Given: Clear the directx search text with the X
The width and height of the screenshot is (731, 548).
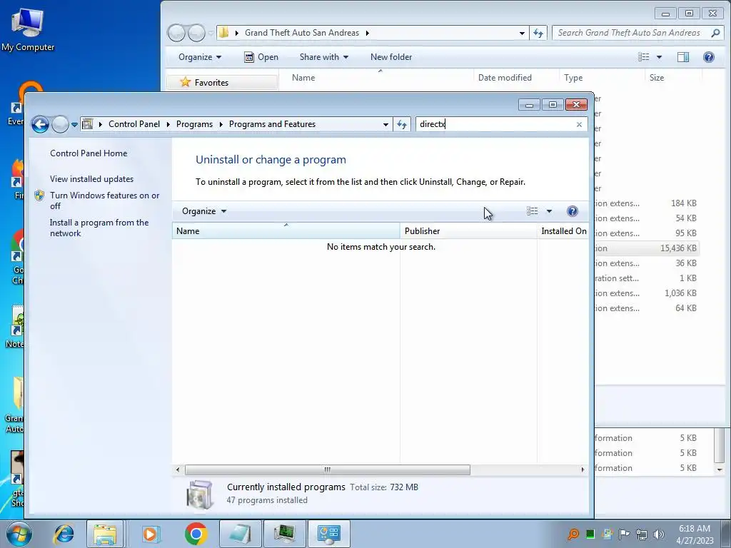Looking at the screenshot, I should (579, 124).
